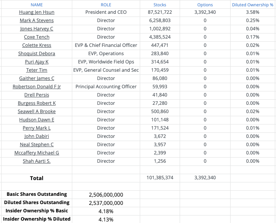Follow the Robertson Donald F Jr link
This screenshot has width=276, height=223.
tap(37, 87)
